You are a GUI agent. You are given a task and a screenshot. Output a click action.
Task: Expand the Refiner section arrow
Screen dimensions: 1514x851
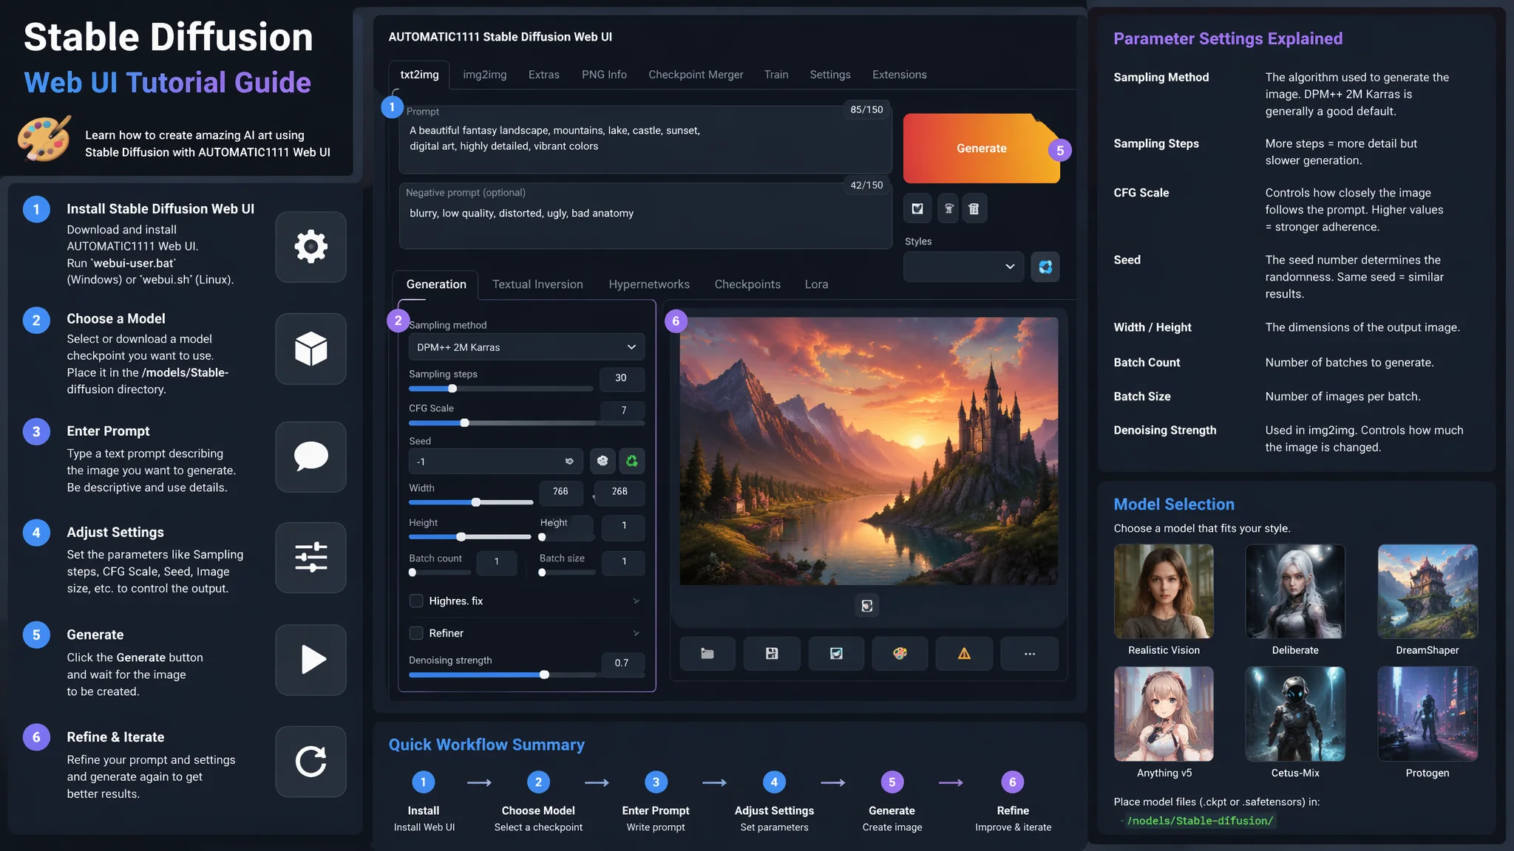pos(636,633)
